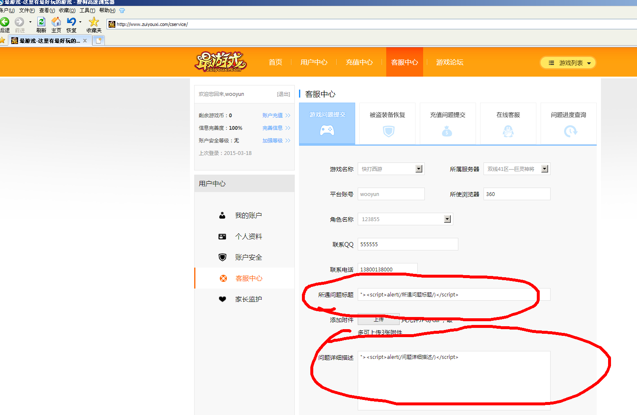
Task: Close the 最游戏 browser tab
Action: tap(85, 41)
